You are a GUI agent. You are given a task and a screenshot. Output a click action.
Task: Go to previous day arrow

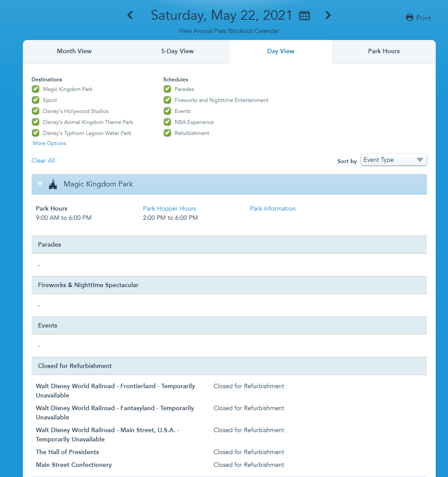(130, 15)
